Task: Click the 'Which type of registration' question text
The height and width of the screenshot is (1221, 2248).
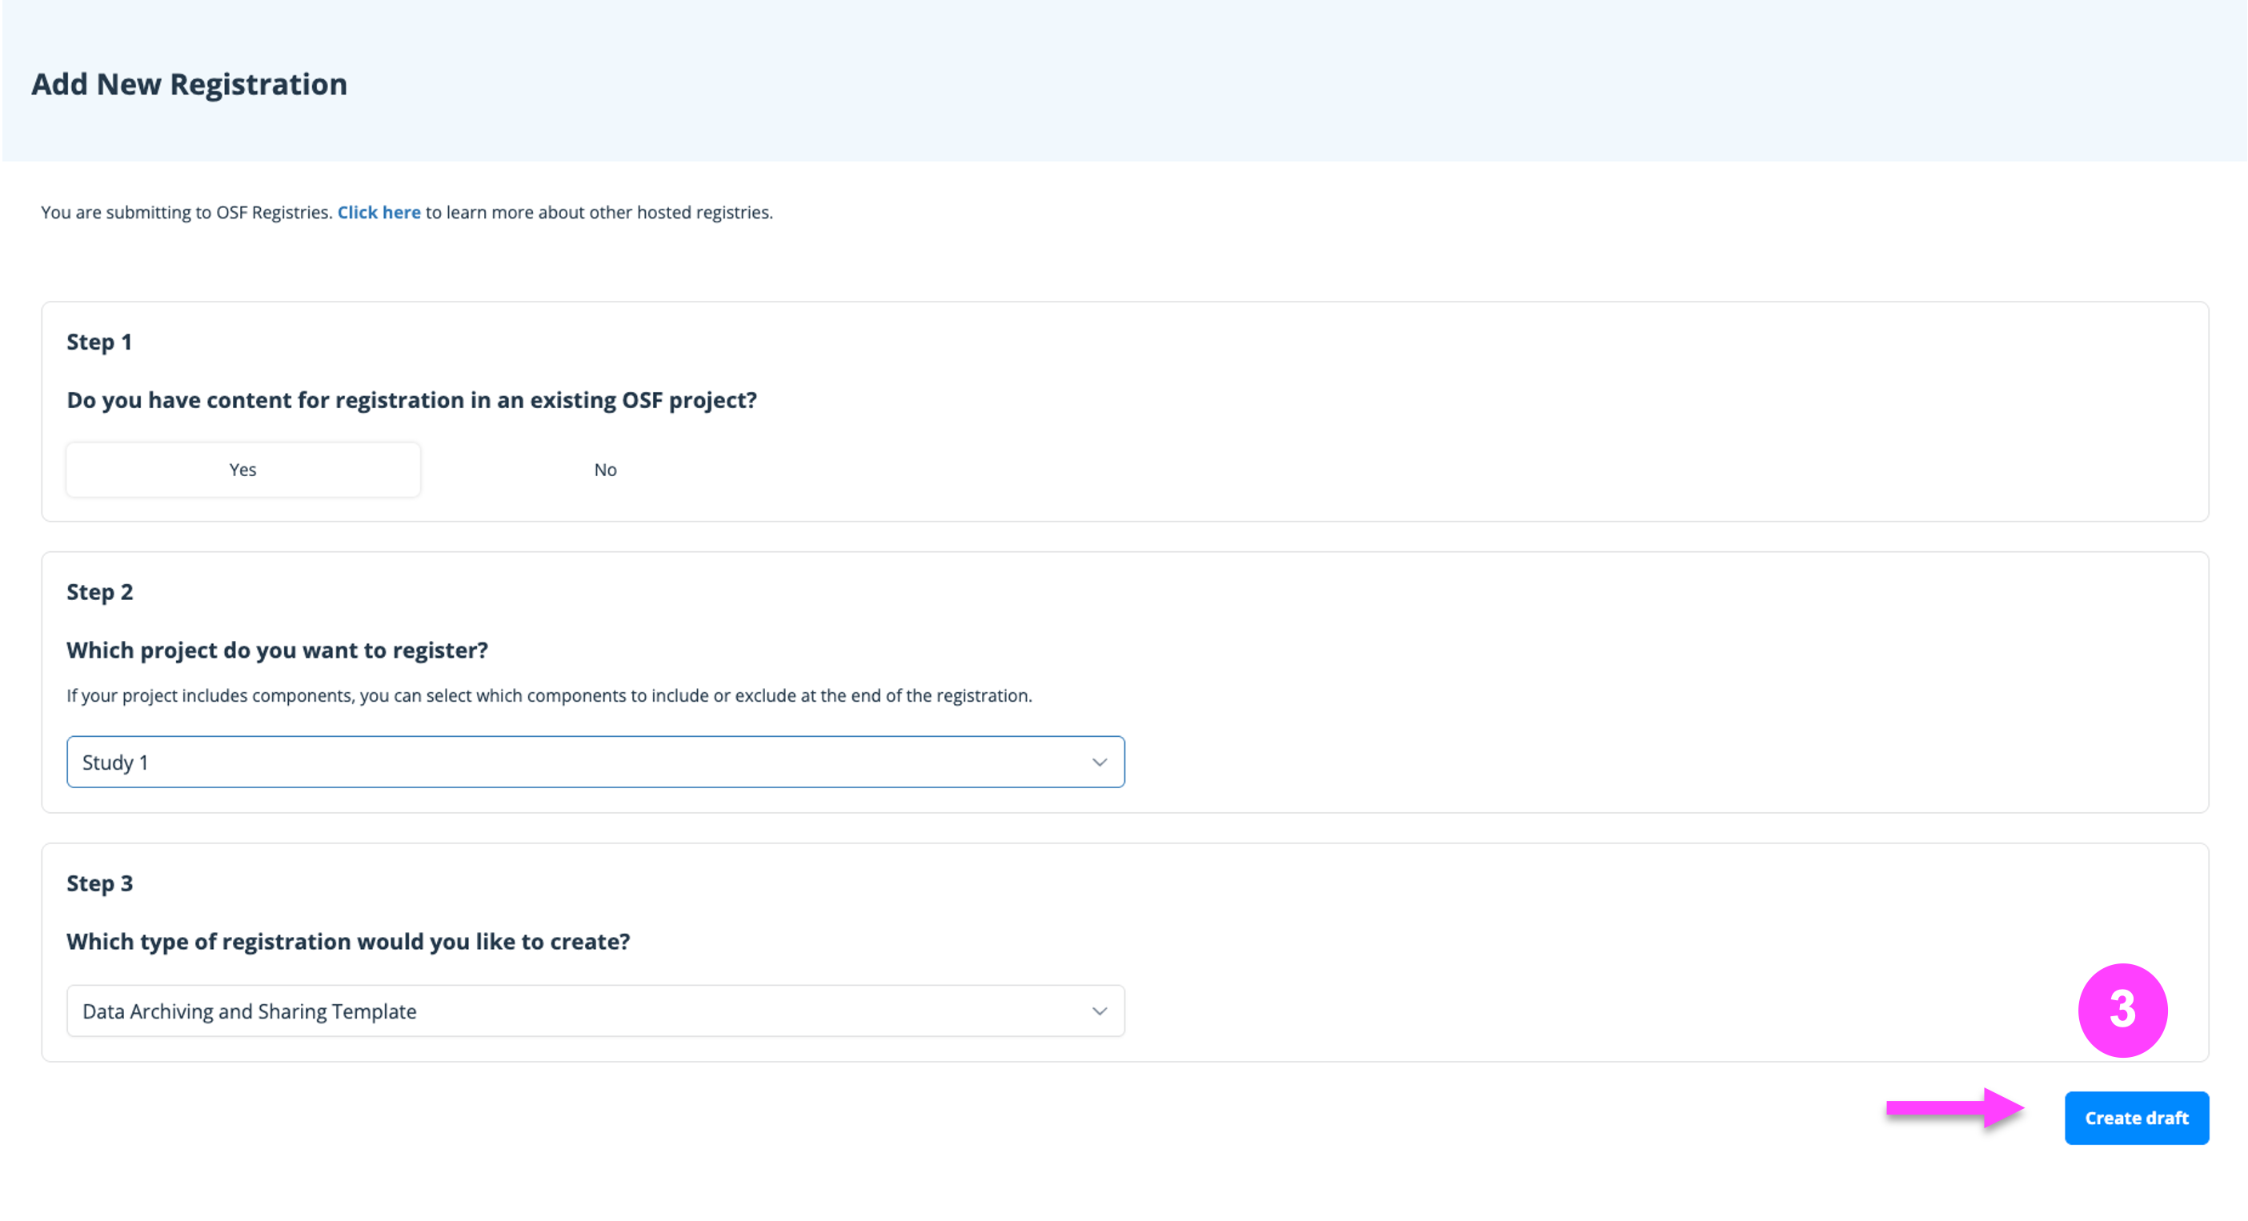Action: click(x=348, y=942)
